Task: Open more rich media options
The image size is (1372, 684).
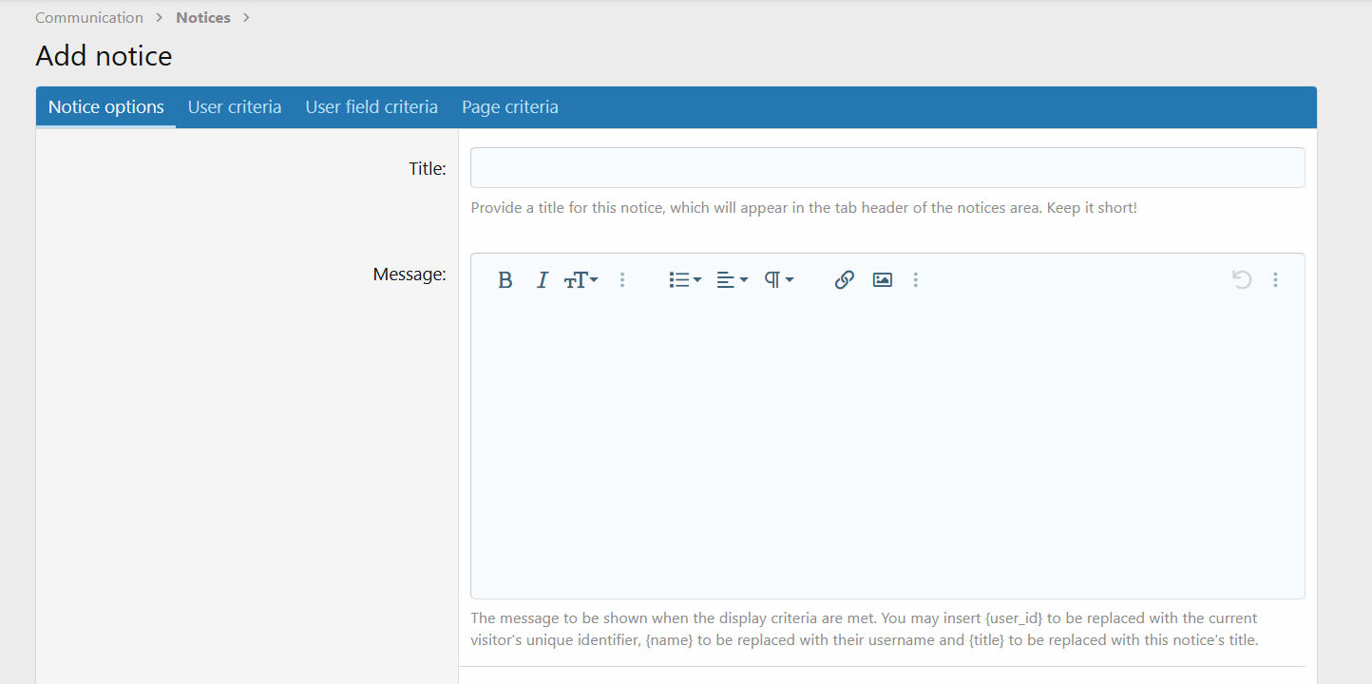Action: (x=915, y=279)
